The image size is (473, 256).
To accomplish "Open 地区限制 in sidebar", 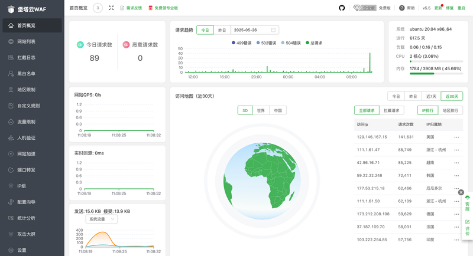I will coord(32,90).
